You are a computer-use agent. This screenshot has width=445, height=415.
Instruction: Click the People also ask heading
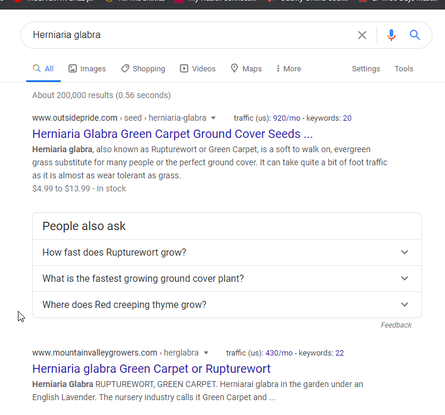[x=84, y=226]
